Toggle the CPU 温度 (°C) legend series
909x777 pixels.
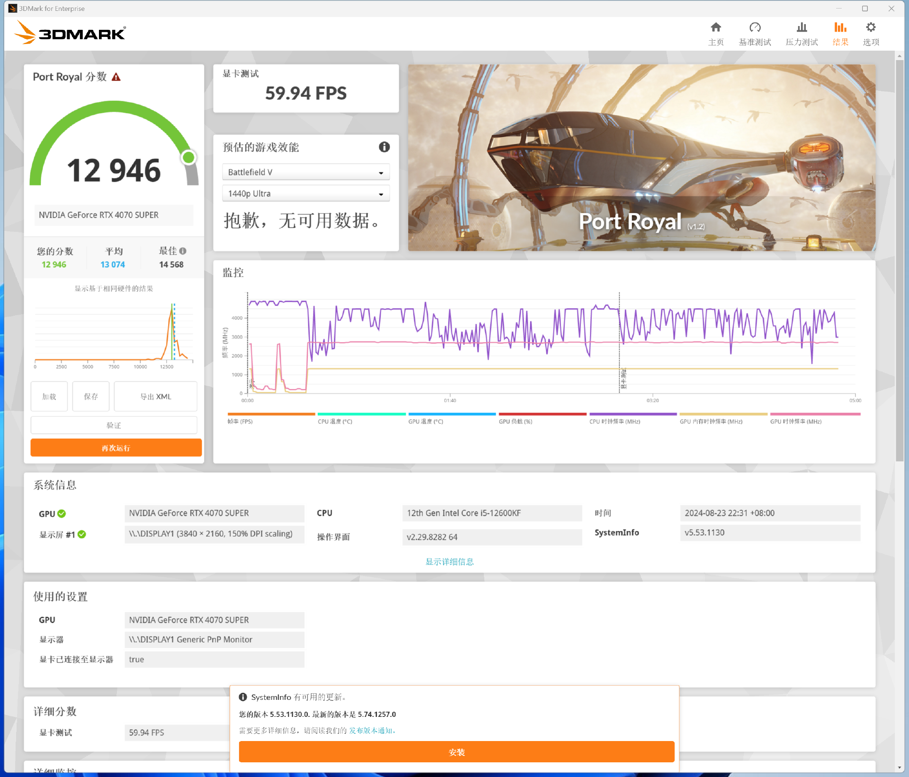click(362, 418)
